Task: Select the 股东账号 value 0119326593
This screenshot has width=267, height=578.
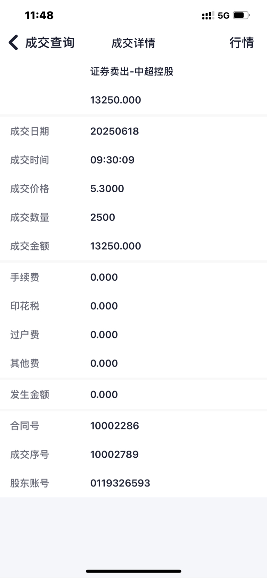Action: point(120,483)
